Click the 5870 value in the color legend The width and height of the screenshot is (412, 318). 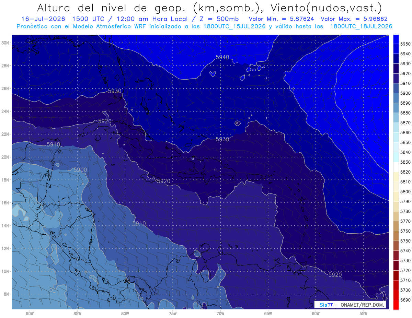tap(405, 122)
